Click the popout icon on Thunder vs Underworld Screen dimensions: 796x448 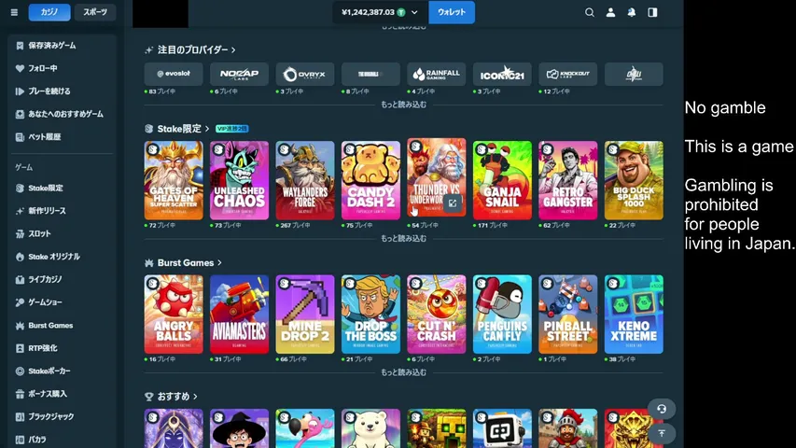click(453, 203)
